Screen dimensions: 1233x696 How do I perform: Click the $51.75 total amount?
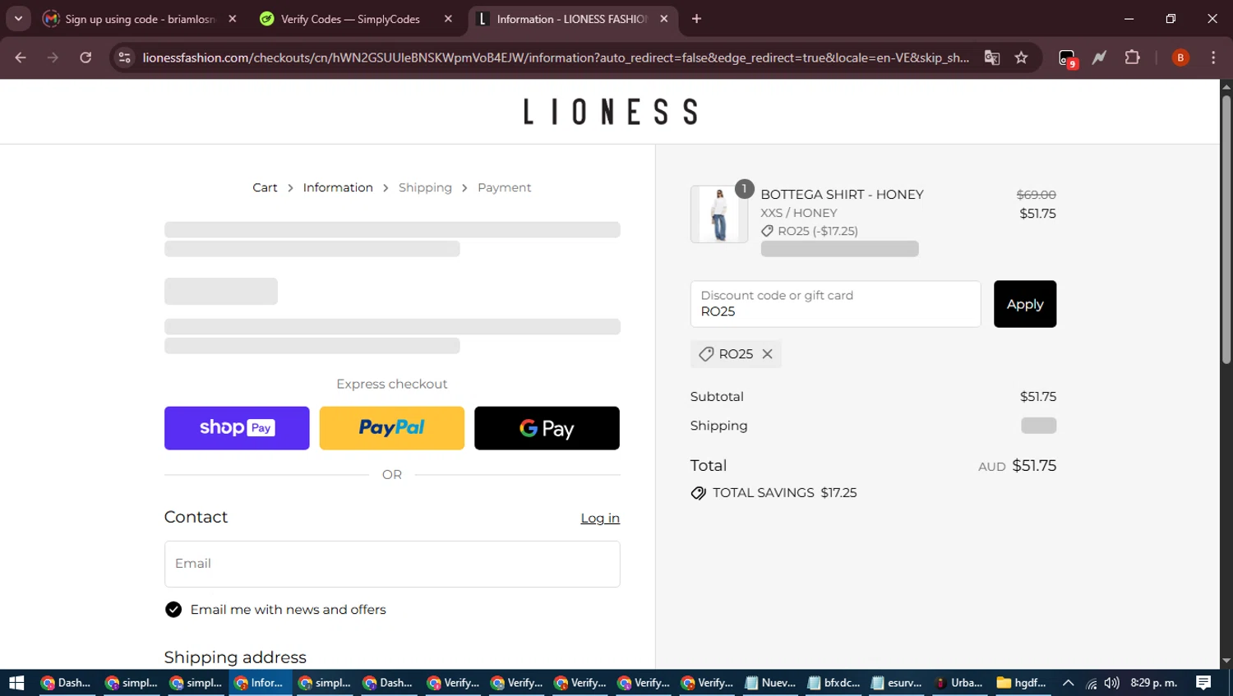click(x=1034, y=466)
